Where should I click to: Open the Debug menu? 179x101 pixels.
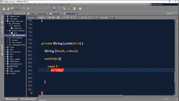[40, 4]
